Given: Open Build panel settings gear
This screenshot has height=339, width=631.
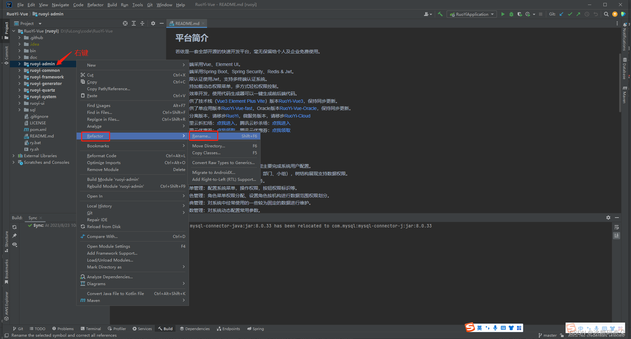Looking at the screenshot, I should pyautogui.click(x=608, y=218).
